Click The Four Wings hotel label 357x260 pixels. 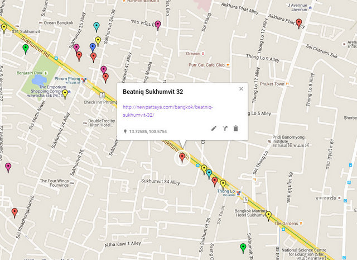tap(54, 183)
